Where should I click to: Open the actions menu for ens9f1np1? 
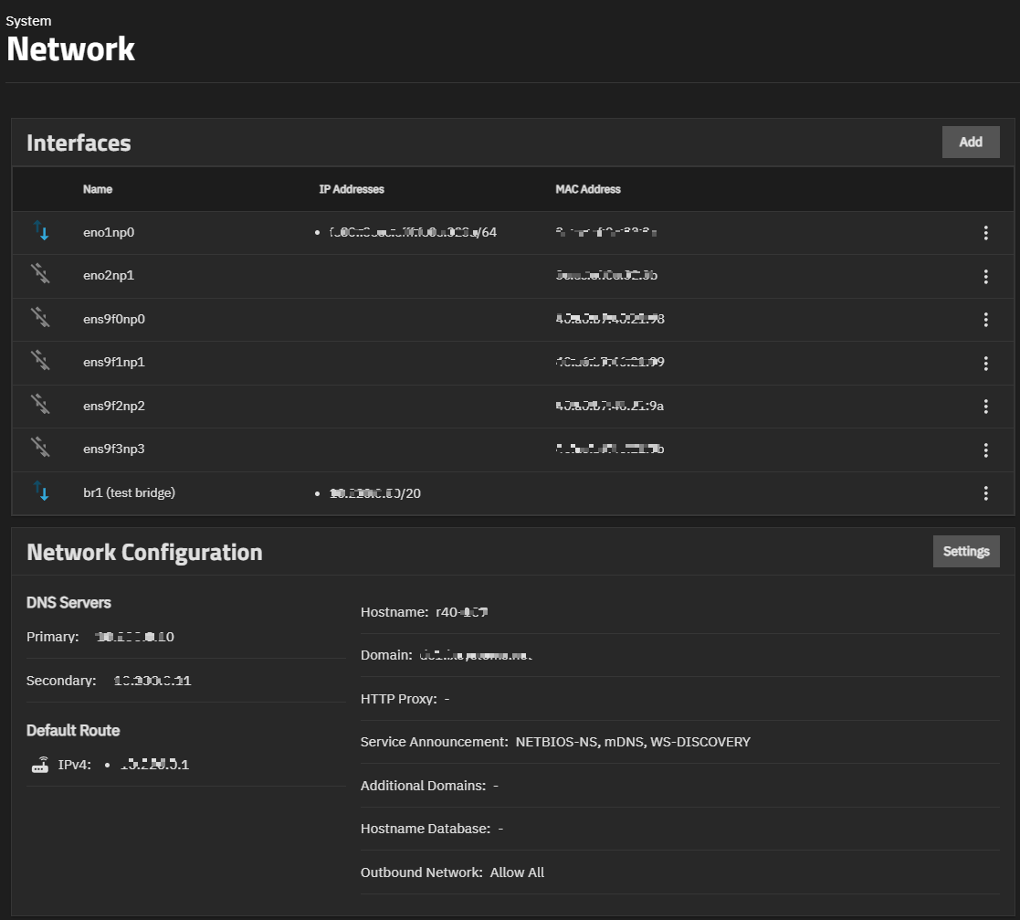coord(986,362)
